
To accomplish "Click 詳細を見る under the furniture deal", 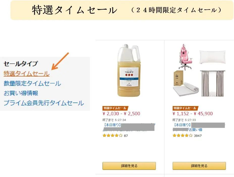I will [x=199, y=166].
